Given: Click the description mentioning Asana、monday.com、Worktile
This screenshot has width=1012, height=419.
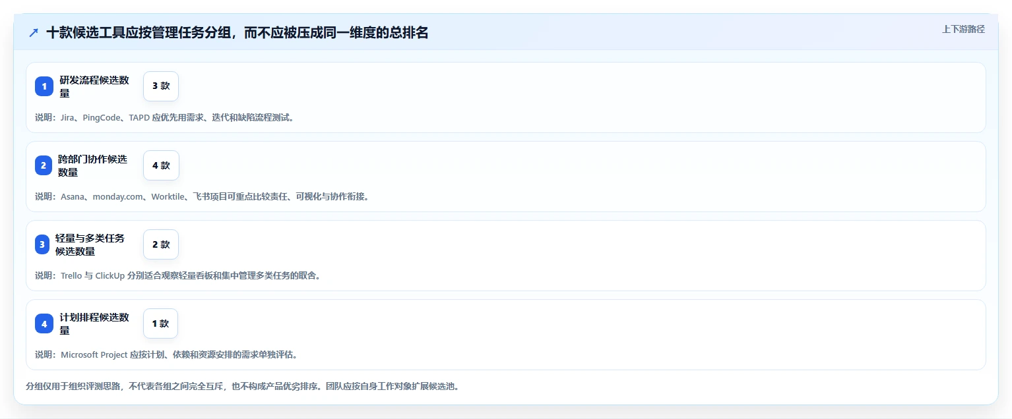Looking at the screenshot, I should pos(202,197).
